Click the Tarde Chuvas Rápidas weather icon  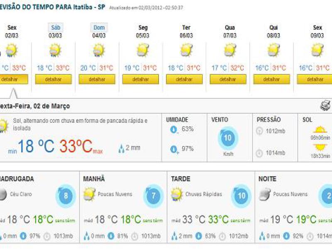[177, 194]
